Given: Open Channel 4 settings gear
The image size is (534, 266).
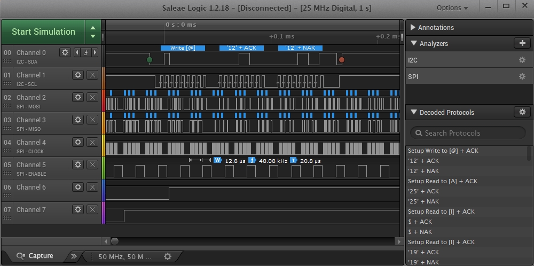Looking at the screenshot, I should pos(78,142).
